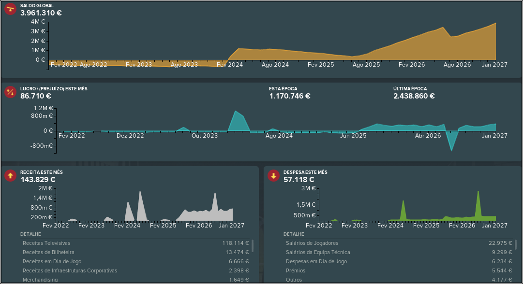Click the Receita Este Mês up-arrow icon
This screenshot has width=523, height=284.
point(10,175)
